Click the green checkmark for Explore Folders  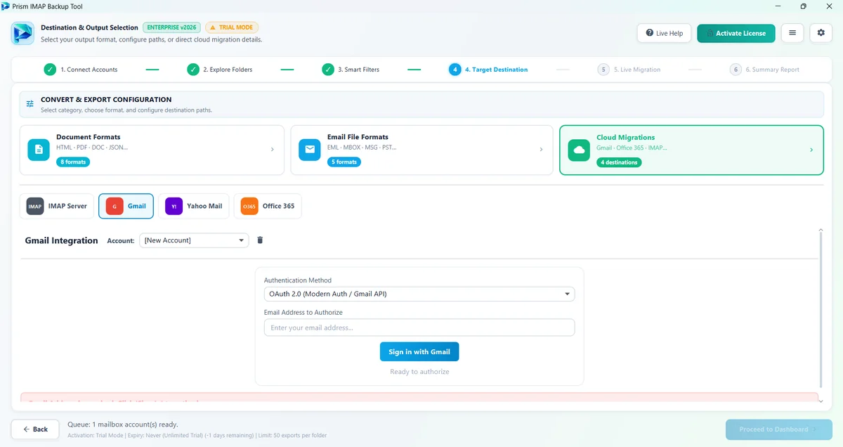tap(193, 70)
